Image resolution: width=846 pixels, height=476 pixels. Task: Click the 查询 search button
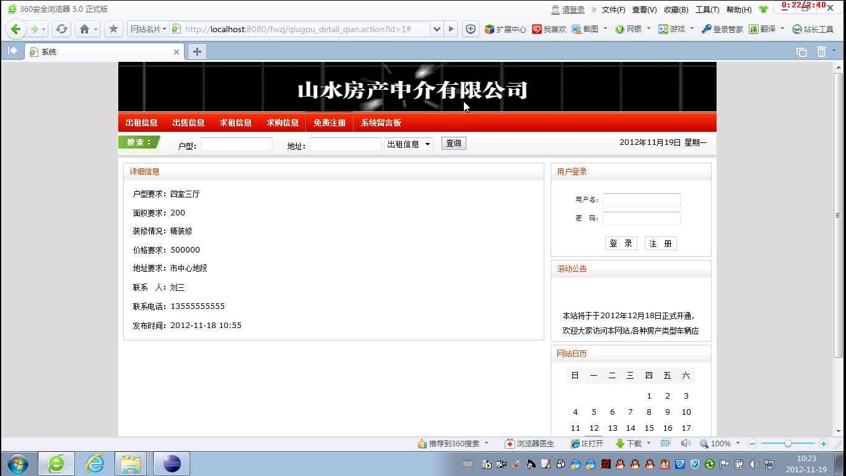click(x=453, y=143)
